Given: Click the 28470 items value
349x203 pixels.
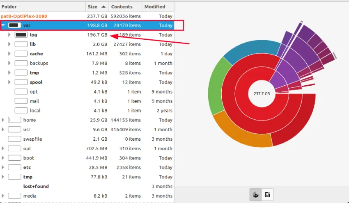Looking at the screenshot, I should (x=127, y=25).
